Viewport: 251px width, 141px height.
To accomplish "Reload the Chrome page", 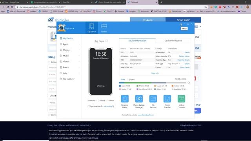I will pyautogui.click(x=7, y=7).
